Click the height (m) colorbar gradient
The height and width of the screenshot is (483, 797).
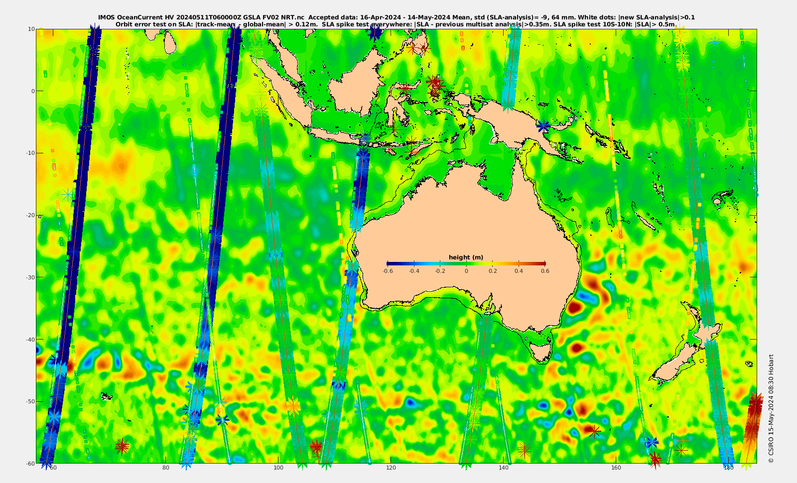click(x=466, y=263)
